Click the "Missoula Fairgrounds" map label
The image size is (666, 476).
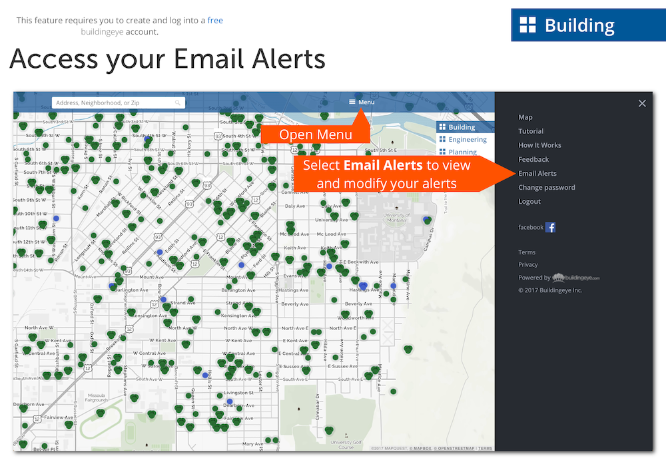coord(97,397)
